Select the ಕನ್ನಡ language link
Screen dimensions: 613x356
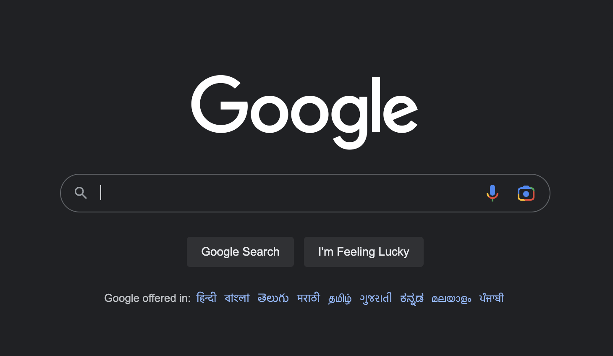[x=411, y=298]
